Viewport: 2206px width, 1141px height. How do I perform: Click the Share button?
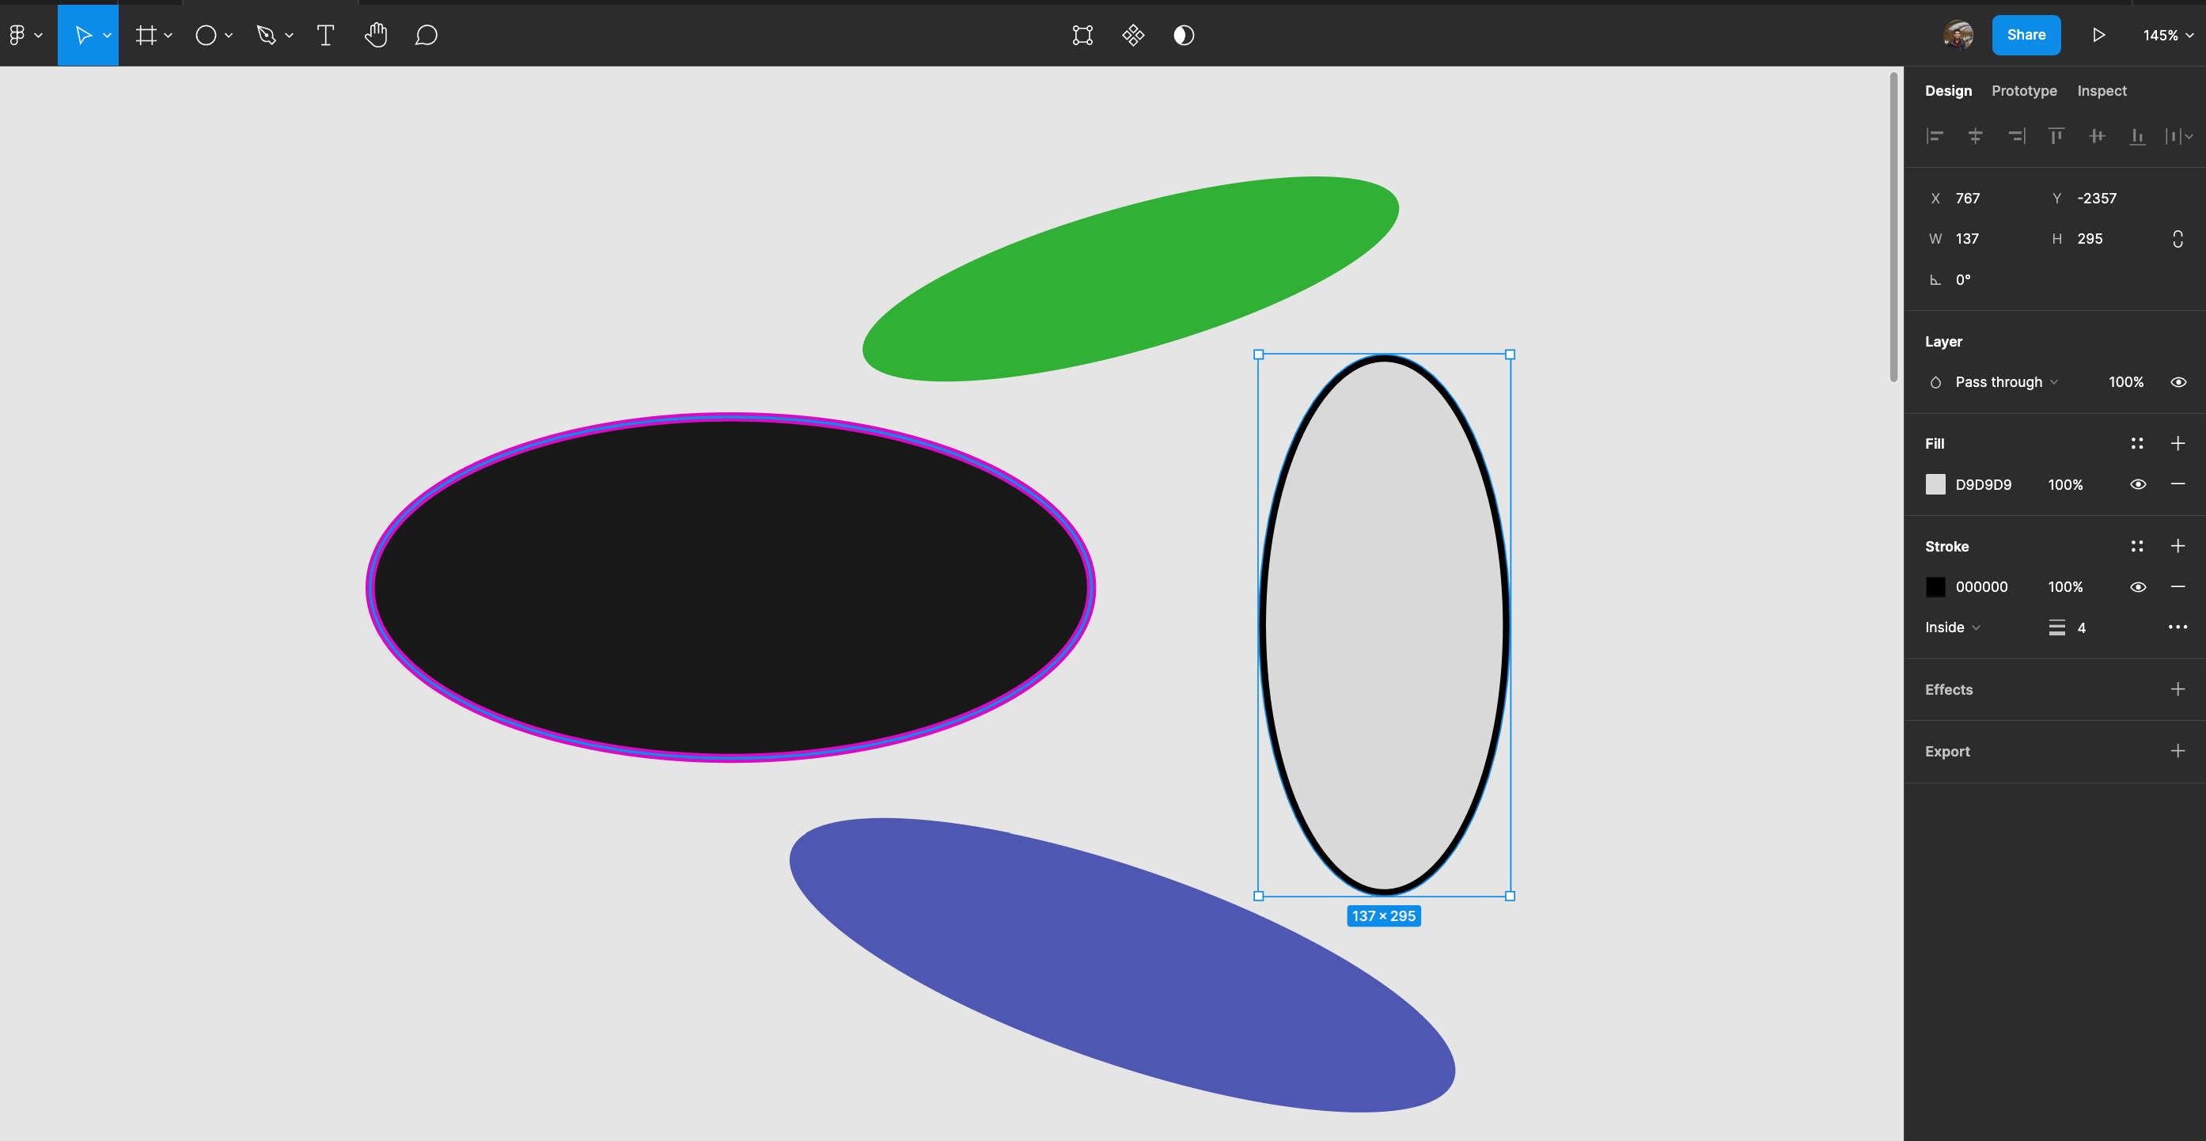2026,35
